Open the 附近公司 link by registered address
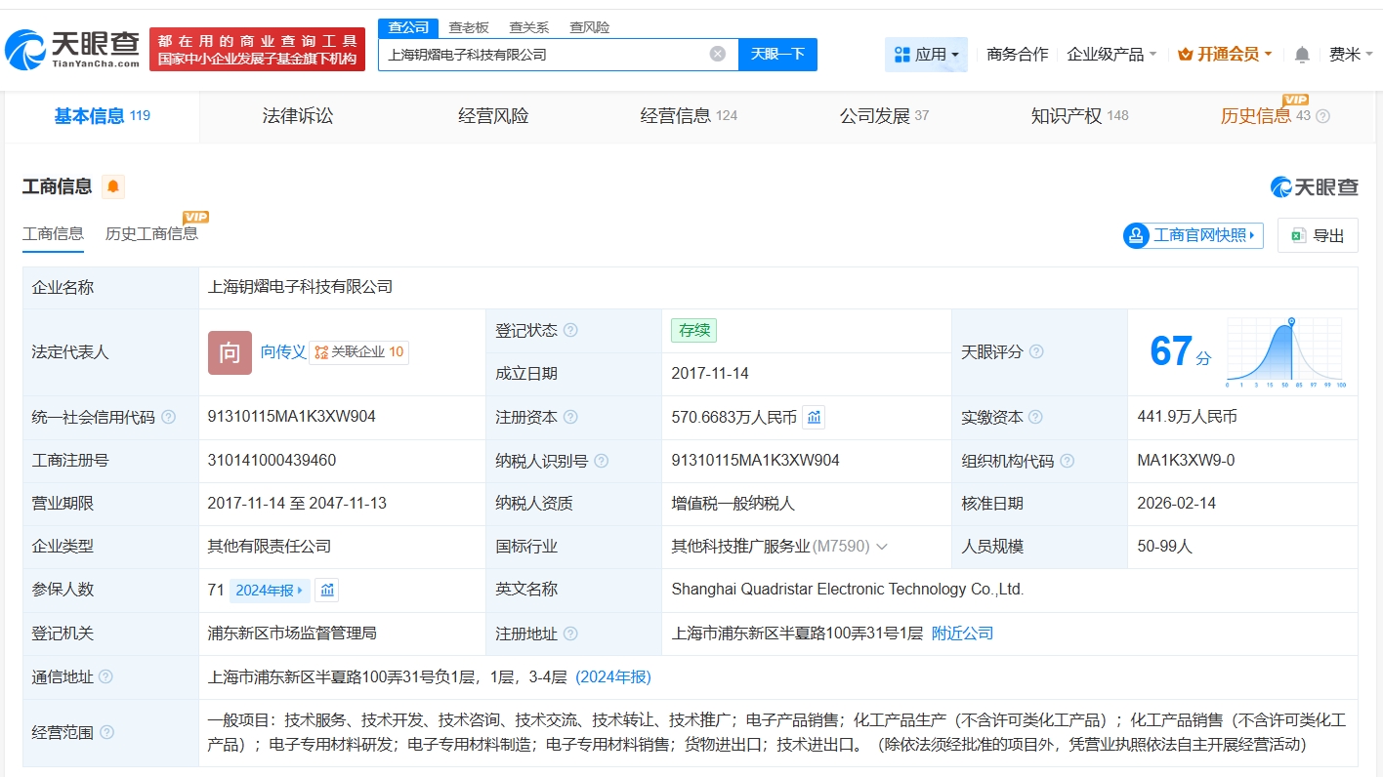This screenshot has height=777, width=1383. pos(962,634)
